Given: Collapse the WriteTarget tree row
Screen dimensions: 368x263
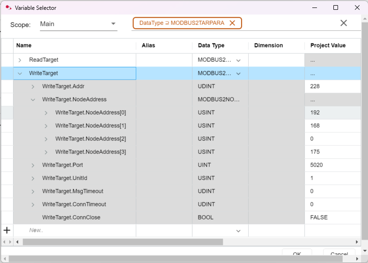Looking at the screenshot, I should pyautogui.click(x=20, y=73).
